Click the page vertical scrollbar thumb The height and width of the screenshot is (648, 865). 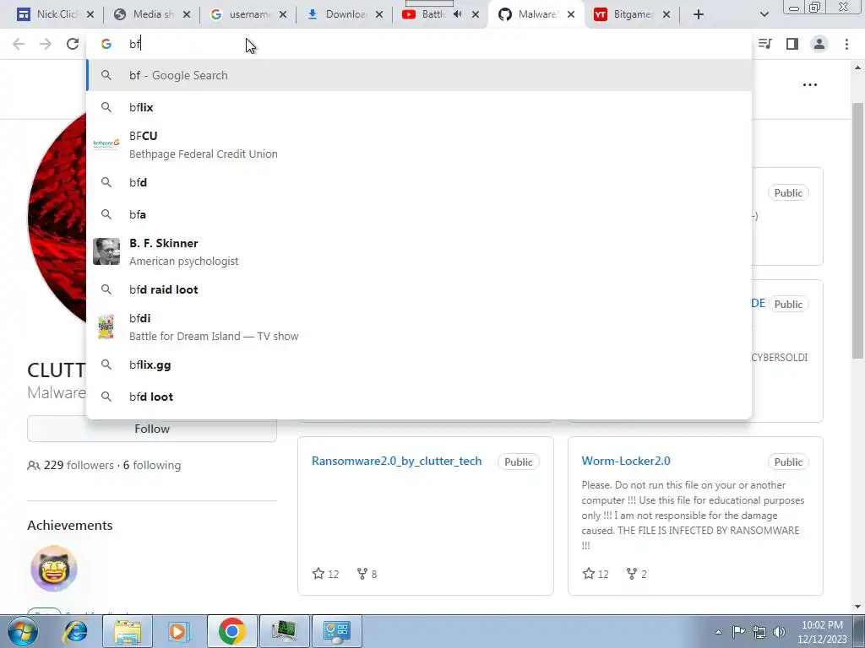coord(857,230)
